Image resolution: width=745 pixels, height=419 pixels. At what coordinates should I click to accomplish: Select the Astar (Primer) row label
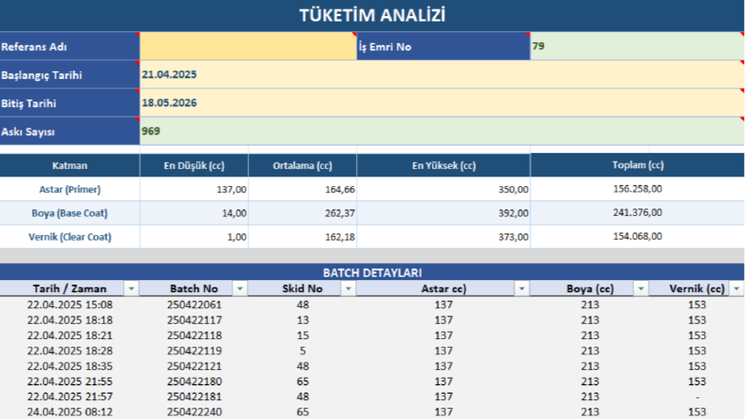70,189
